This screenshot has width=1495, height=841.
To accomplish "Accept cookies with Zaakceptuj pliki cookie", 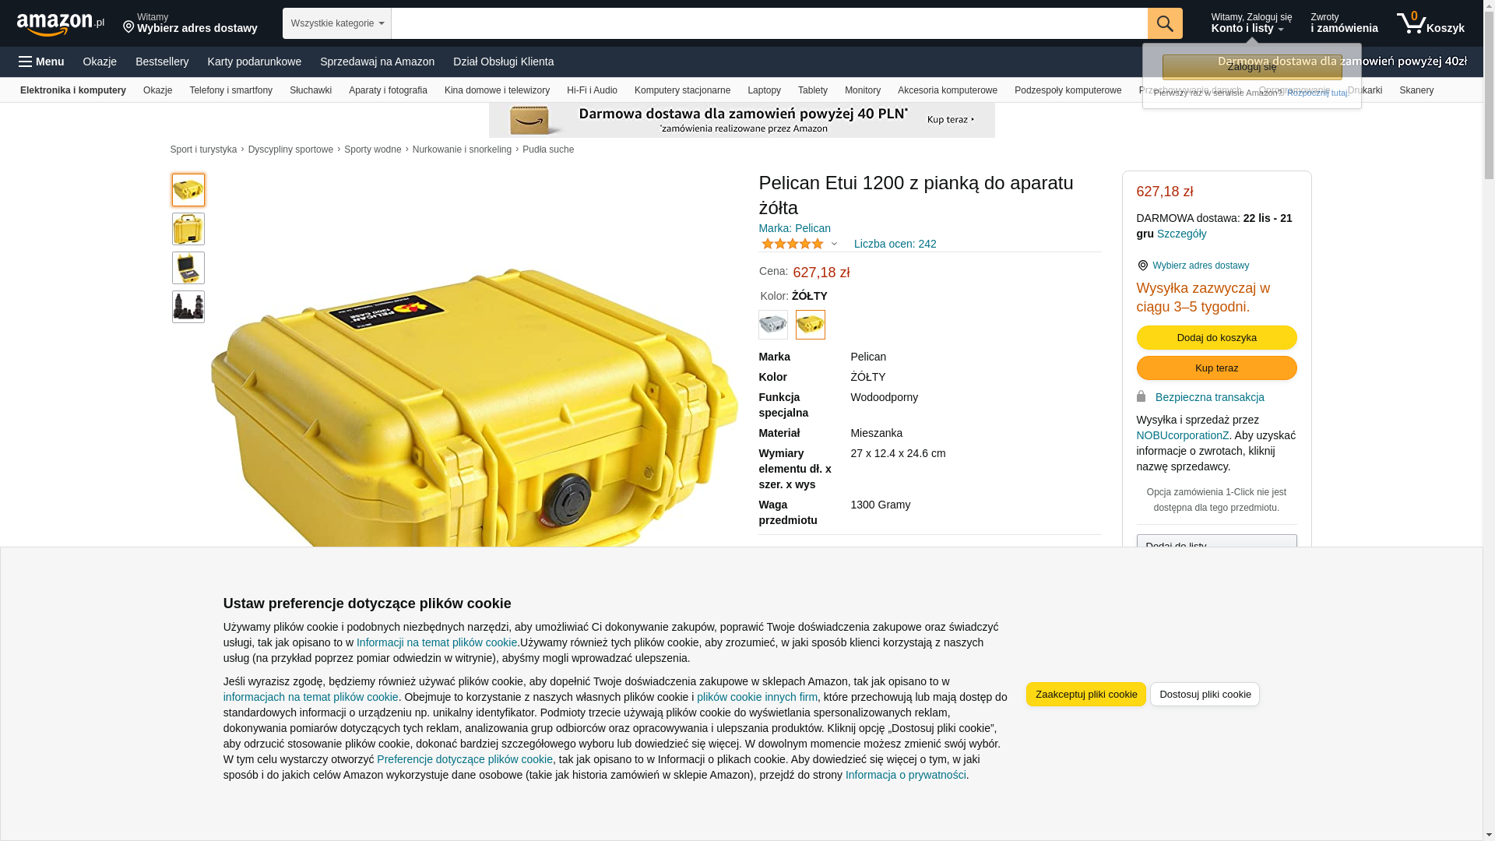I will click(1086, 694).
